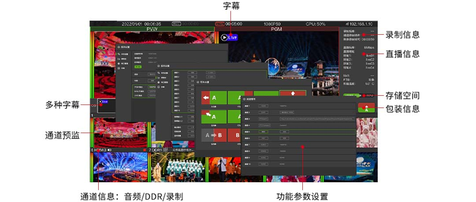Click the gear icon in 通道管理 title
The image size is (476, 202).
pyautogui.click(x=244, y=99)
